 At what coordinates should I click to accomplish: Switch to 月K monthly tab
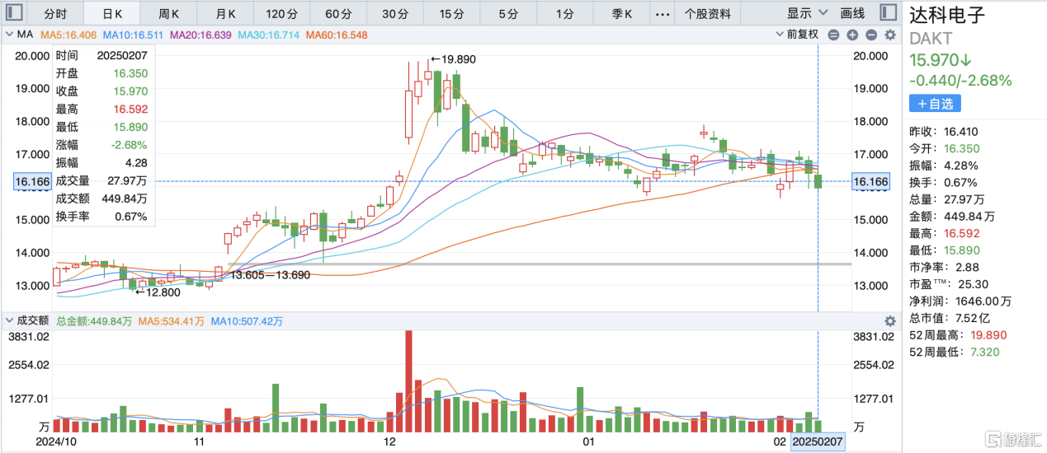tap(225, 13)
